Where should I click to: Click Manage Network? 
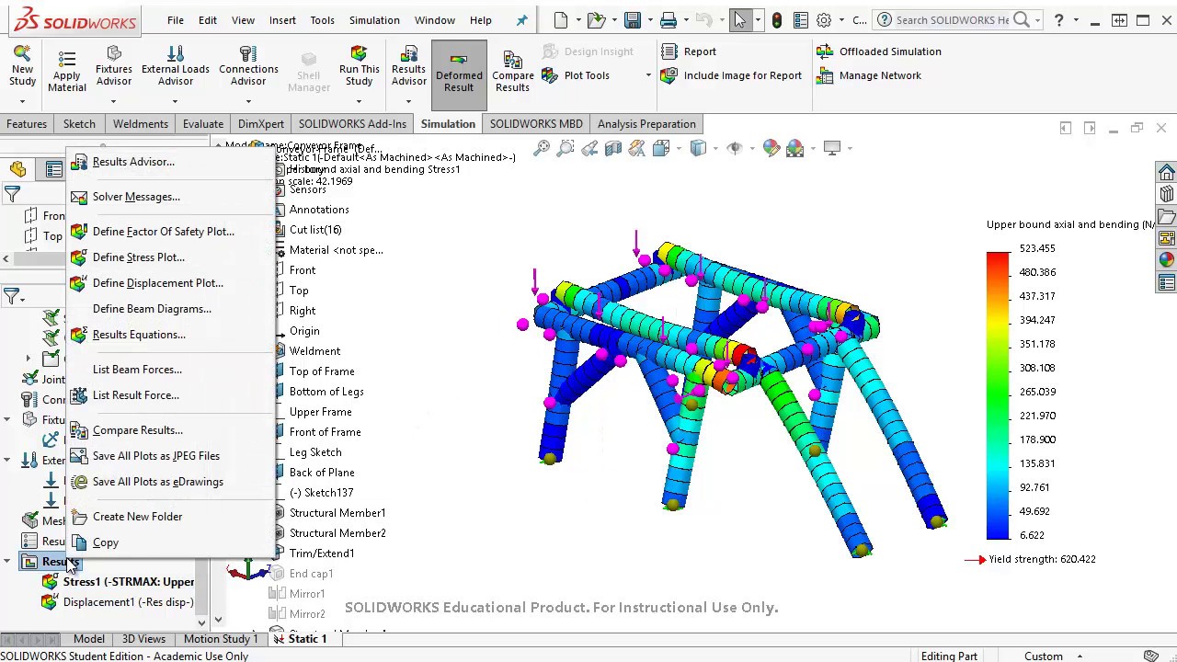click(869, 75)
